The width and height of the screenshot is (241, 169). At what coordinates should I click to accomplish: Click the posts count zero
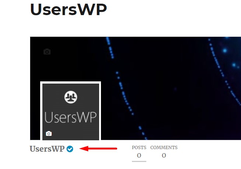tap(139, 155)
